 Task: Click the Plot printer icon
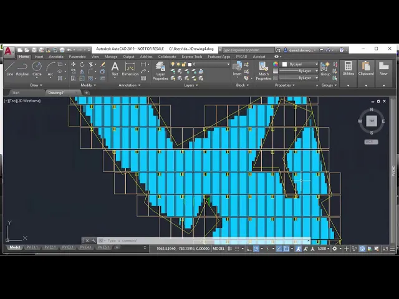[x=62, y=50]
